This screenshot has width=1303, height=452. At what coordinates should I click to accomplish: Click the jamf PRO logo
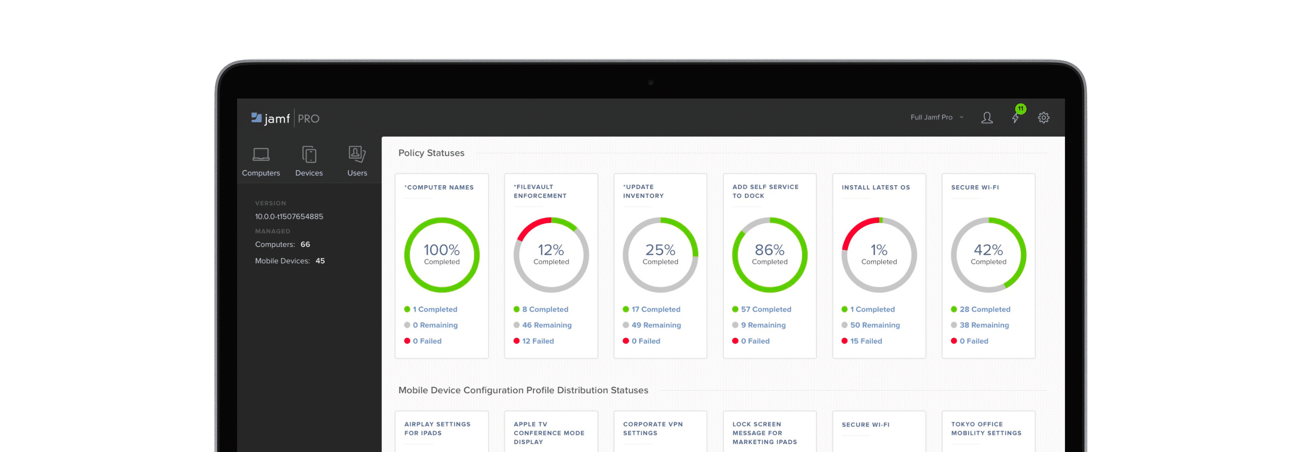click(285, 118)
